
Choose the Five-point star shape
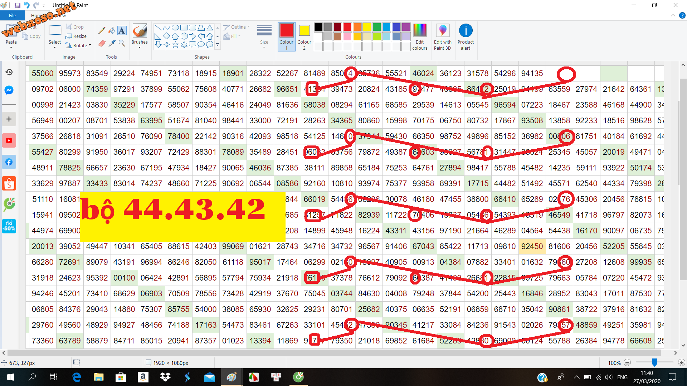[175, 45]
